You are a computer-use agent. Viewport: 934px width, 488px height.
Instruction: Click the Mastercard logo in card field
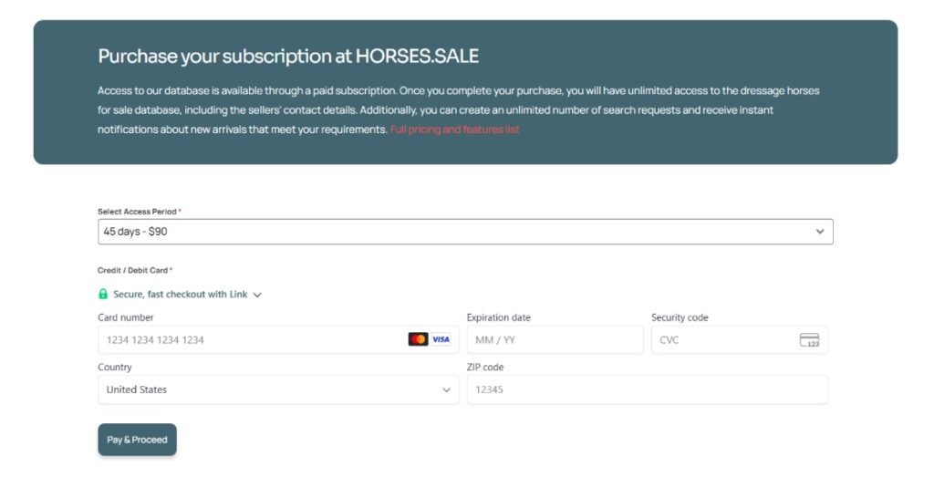(418, 339)
